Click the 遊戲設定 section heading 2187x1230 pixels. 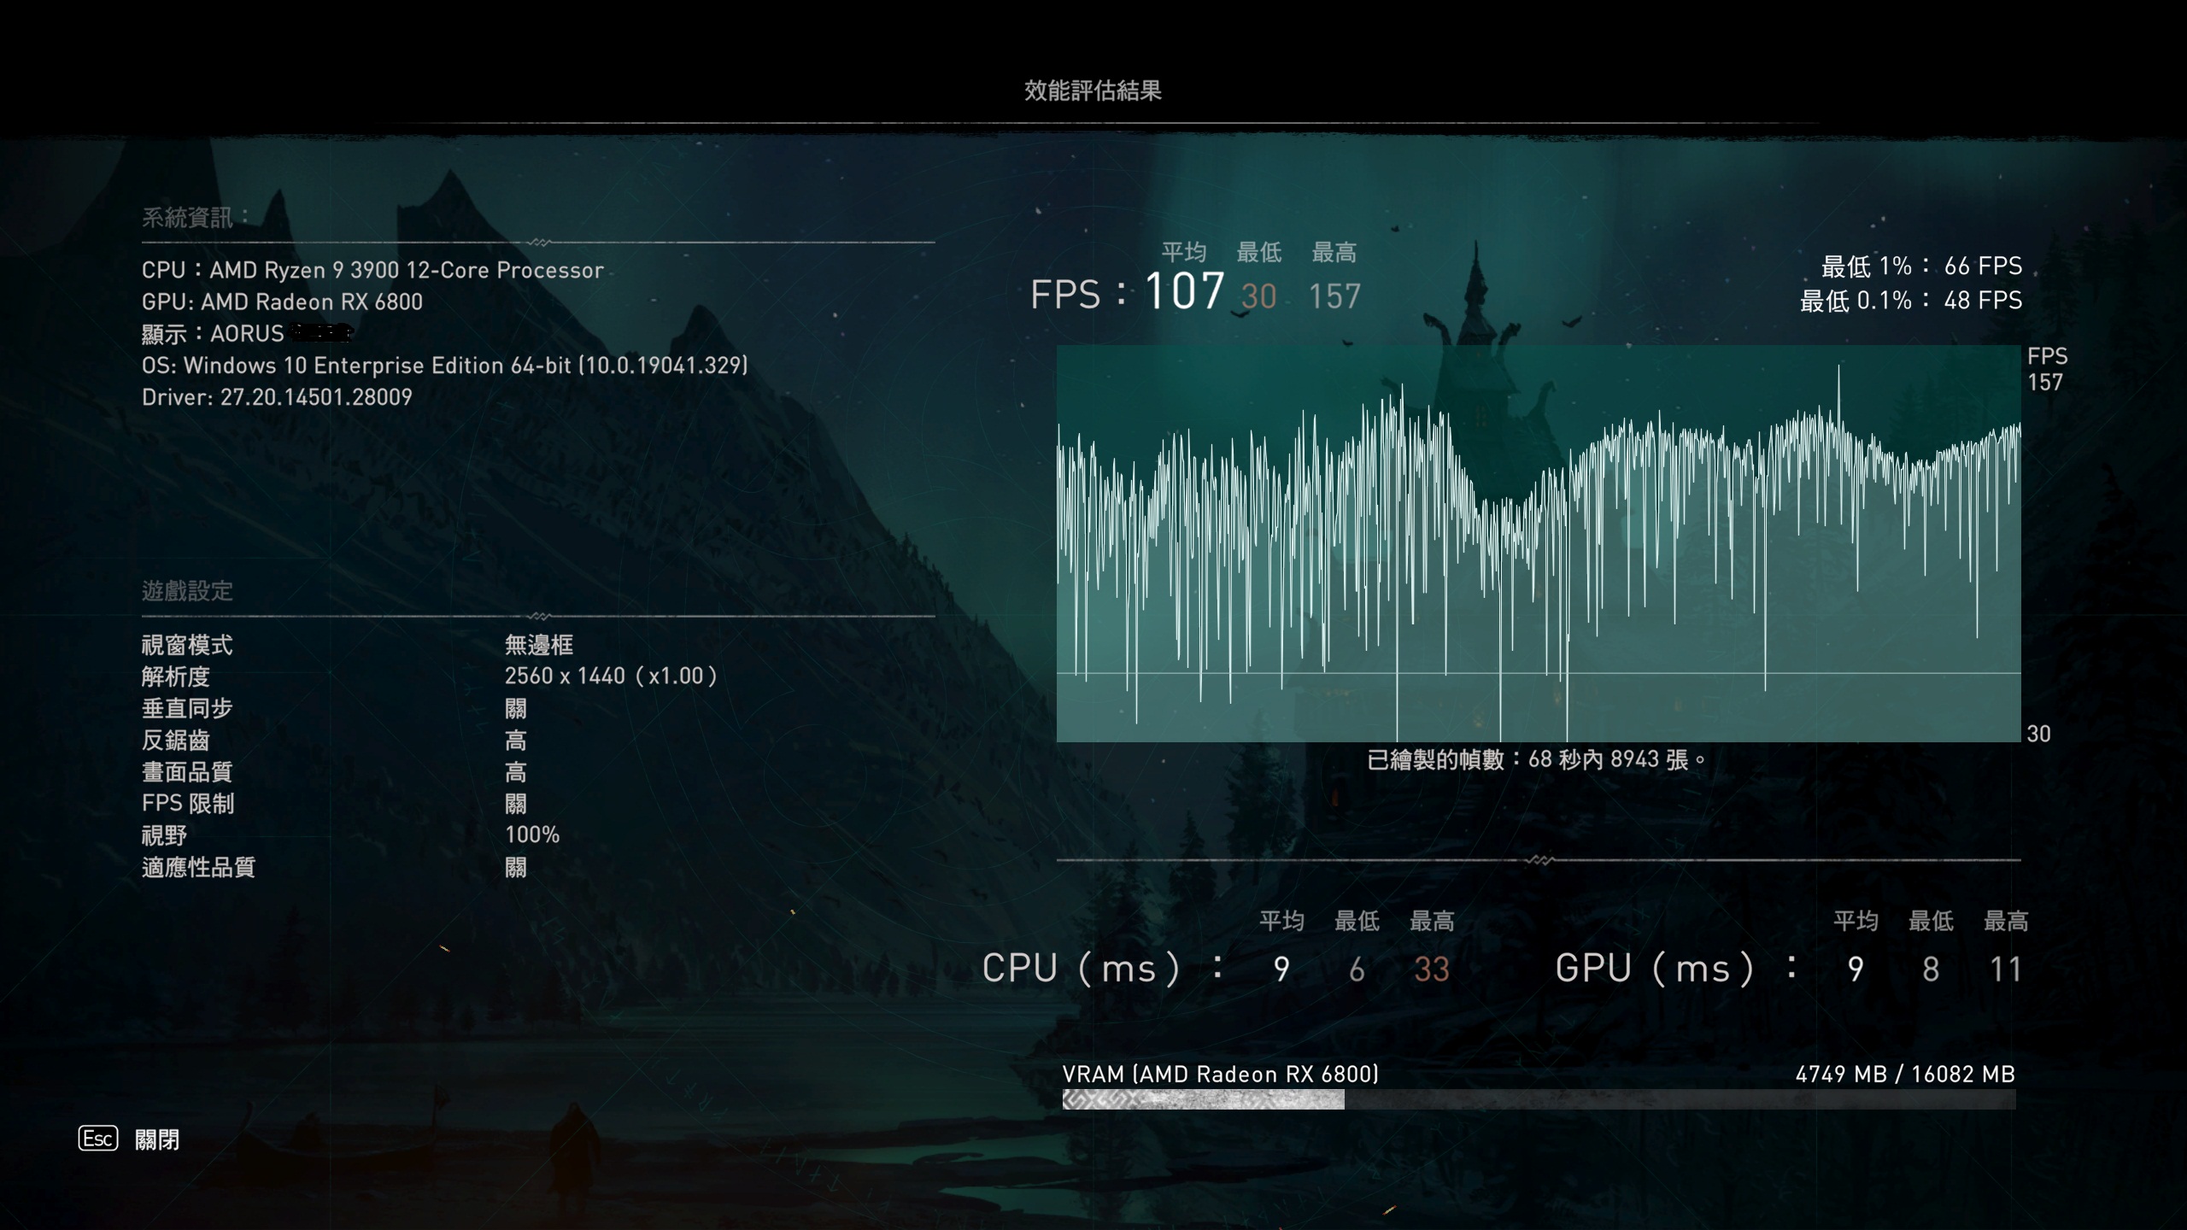[x=187, y=591]
